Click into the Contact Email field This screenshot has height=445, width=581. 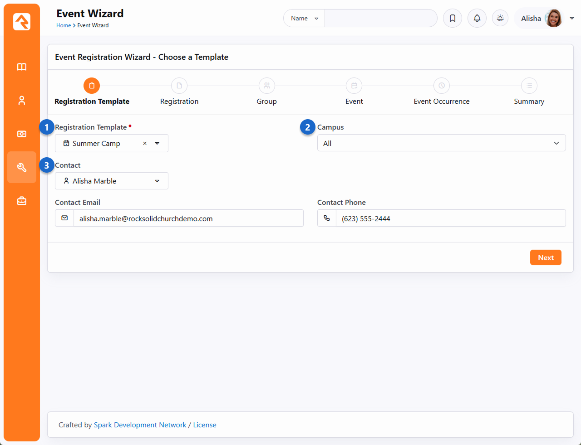tap(188, 218)
